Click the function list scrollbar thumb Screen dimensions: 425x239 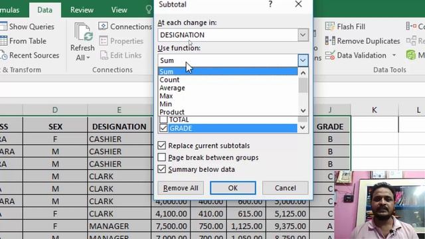click(303, 86)
